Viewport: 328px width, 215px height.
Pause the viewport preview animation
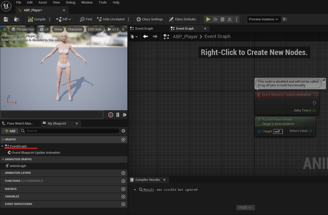point(118,115)
